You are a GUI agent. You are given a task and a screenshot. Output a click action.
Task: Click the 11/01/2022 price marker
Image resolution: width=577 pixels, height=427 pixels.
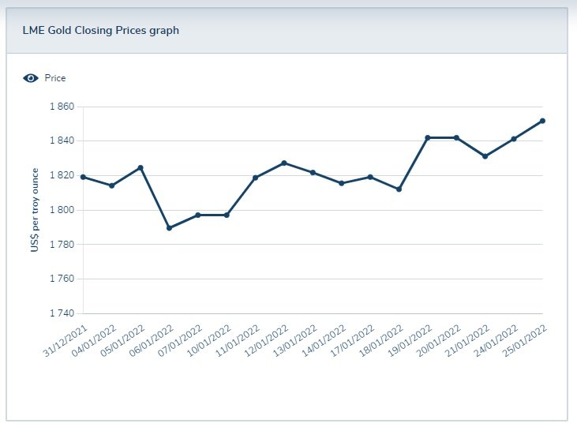click(255, 178)
